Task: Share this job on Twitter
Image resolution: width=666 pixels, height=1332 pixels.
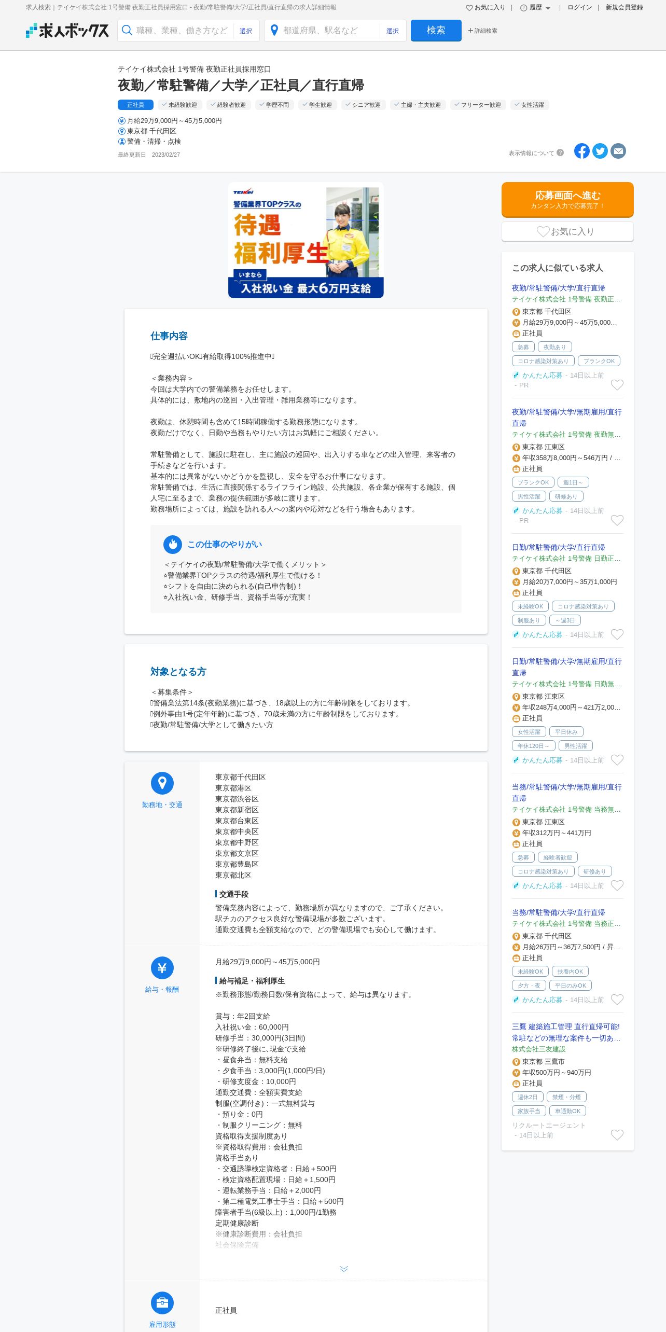Action: (x=600, y=151)
